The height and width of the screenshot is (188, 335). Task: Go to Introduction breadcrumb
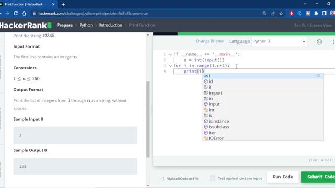[x=111, y=25]
